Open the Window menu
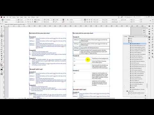Screen dimensions: 154x115 (x=33, y=17)
